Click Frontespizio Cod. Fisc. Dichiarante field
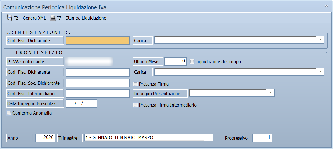This screenshot has height=149, width=333. [98, 72]
